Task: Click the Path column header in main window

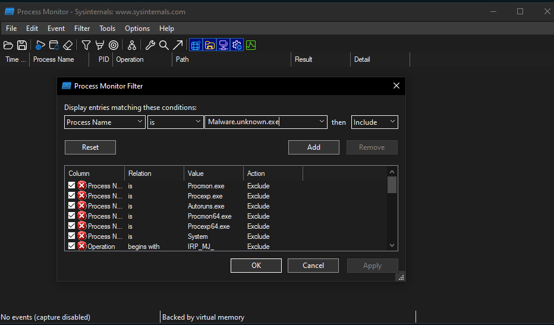Action: 231,59
